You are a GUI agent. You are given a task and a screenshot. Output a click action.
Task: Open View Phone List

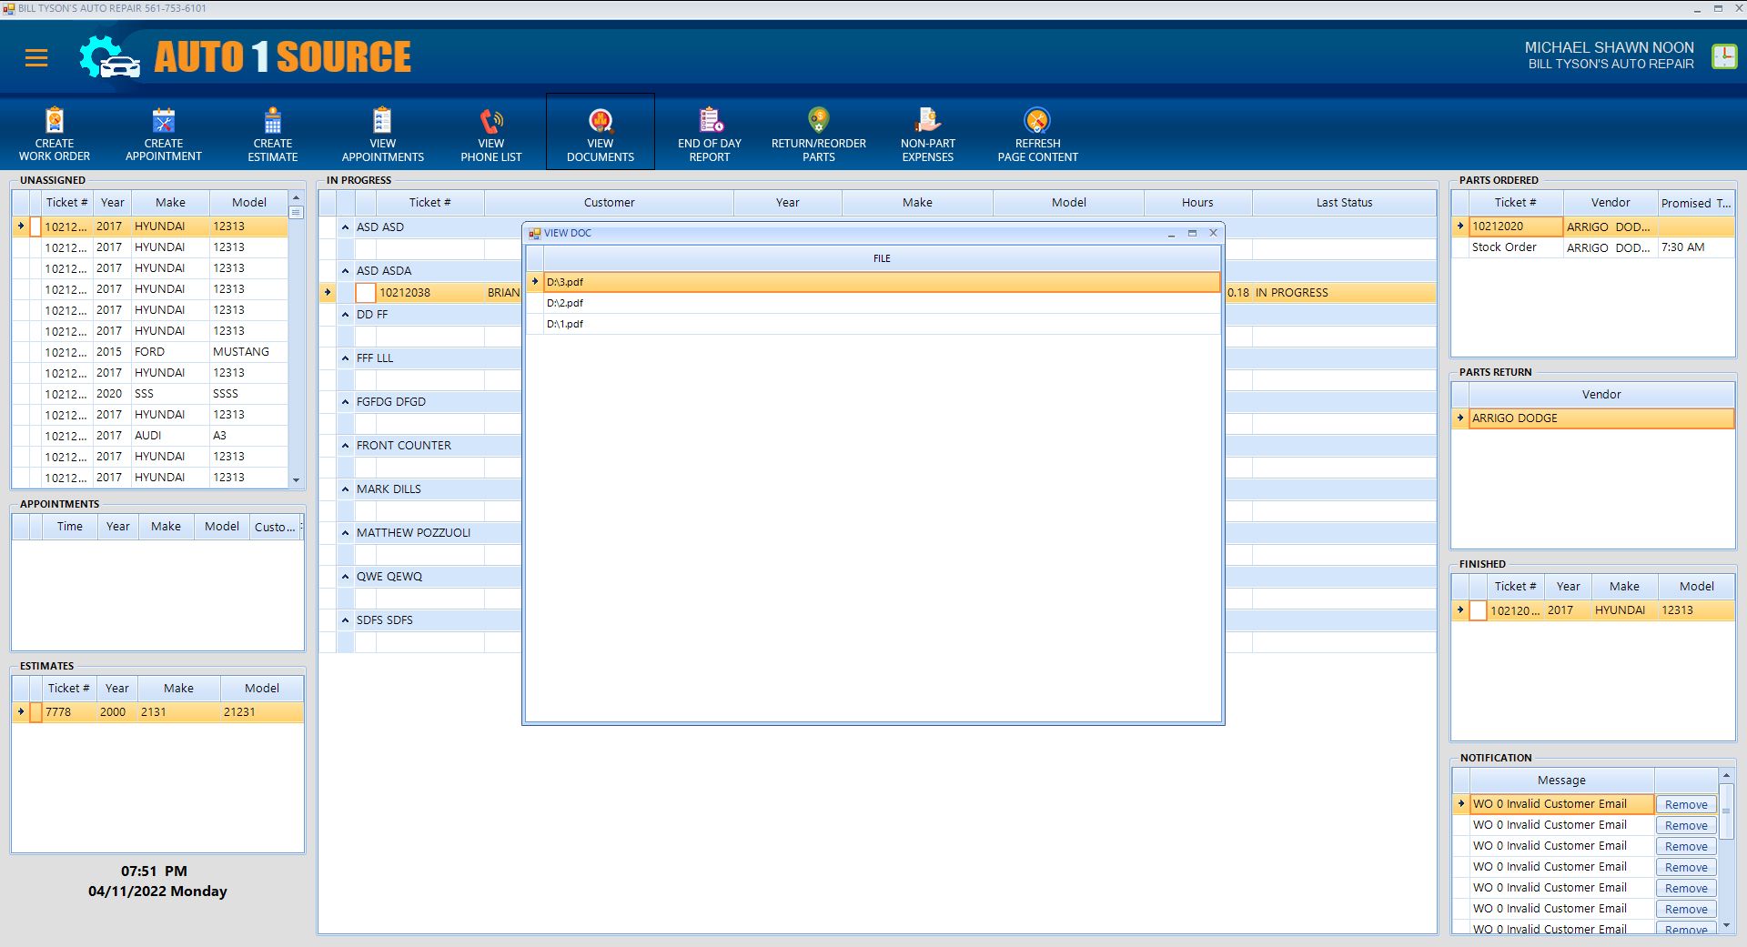point(491,121)
